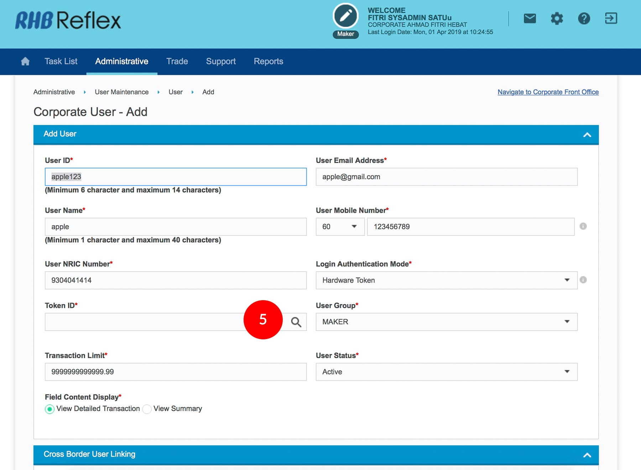Click the User Email Address field
The image size is (641, 470).
[446, 177]
